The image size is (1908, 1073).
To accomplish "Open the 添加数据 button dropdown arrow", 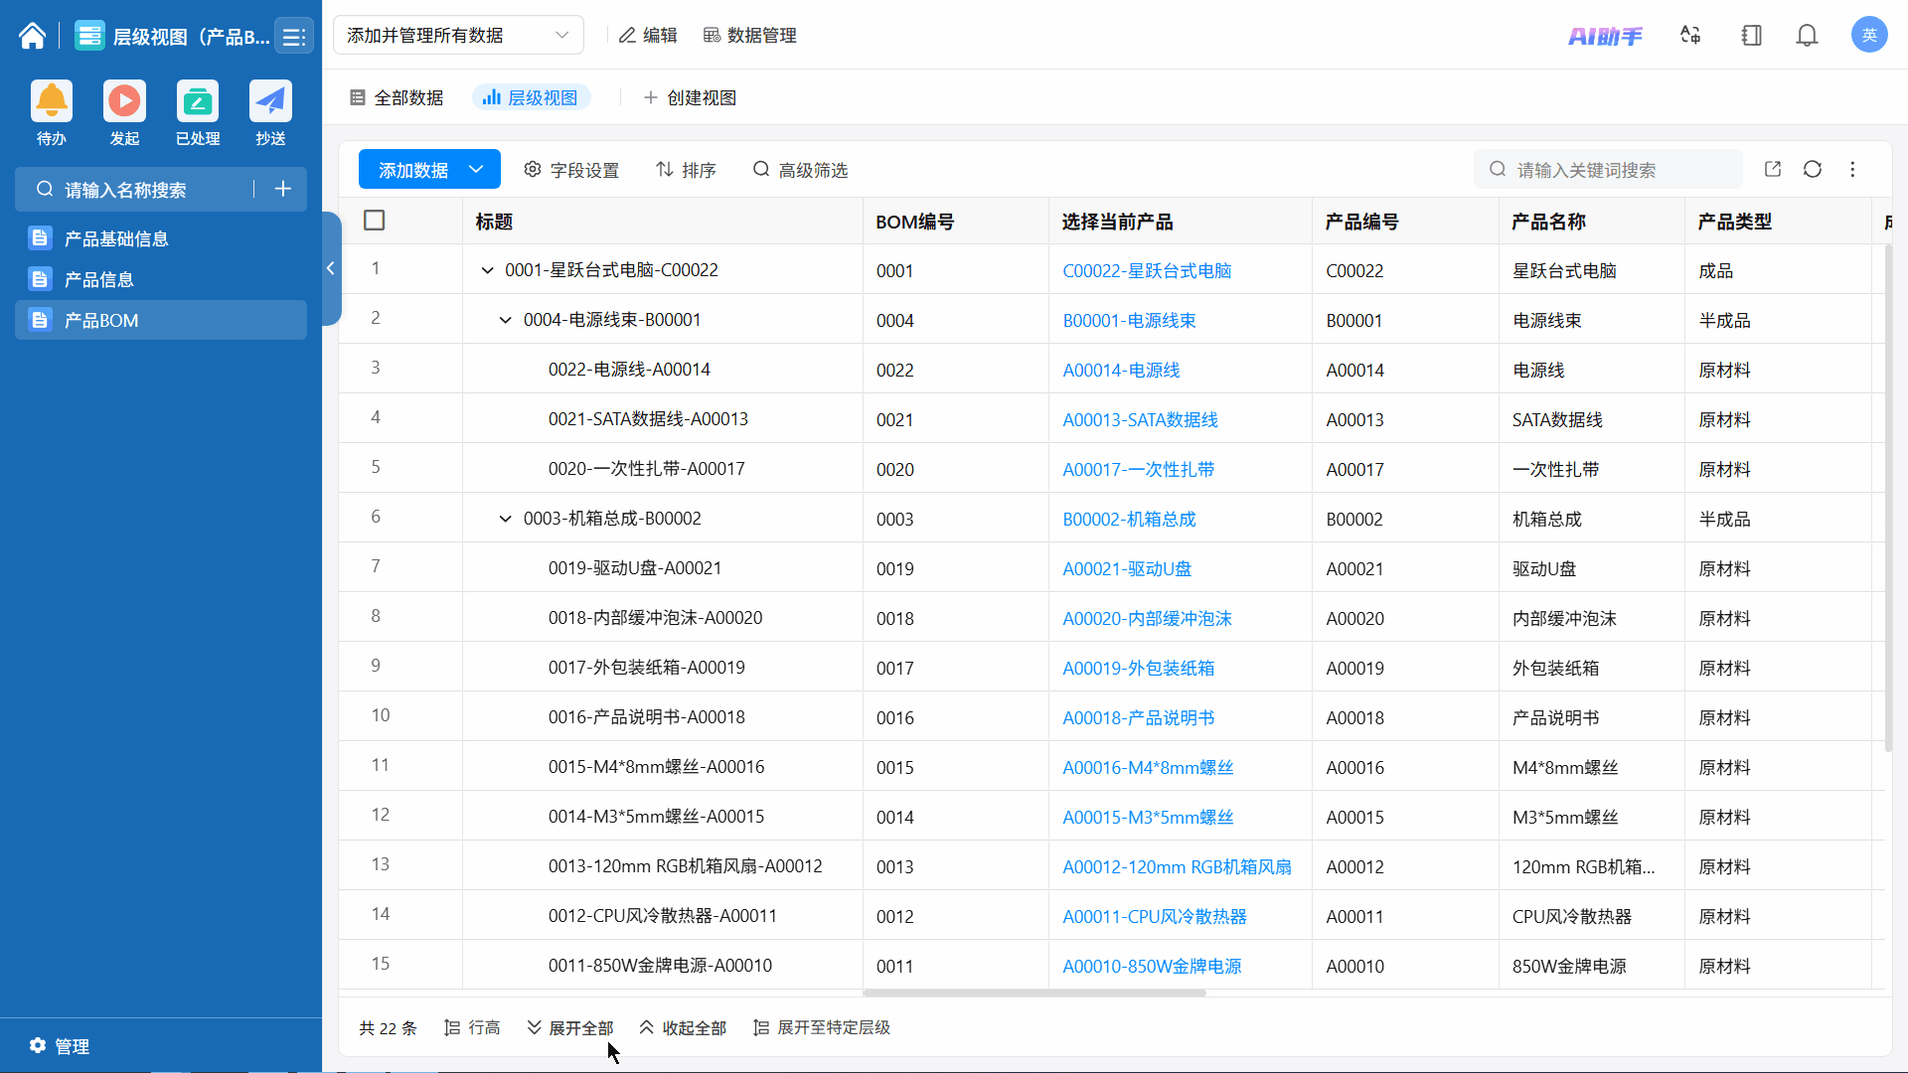I will tap(476, 169).
